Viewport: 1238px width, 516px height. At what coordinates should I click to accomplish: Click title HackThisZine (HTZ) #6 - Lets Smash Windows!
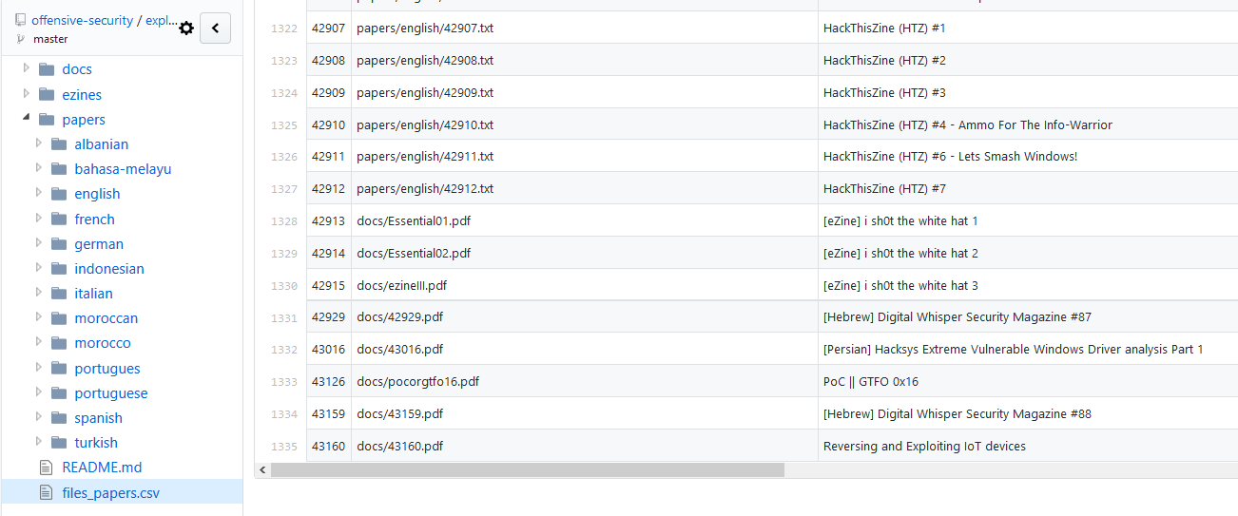tap(951, 157)
